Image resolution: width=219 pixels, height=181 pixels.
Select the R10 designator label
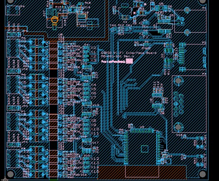(59, 7)
